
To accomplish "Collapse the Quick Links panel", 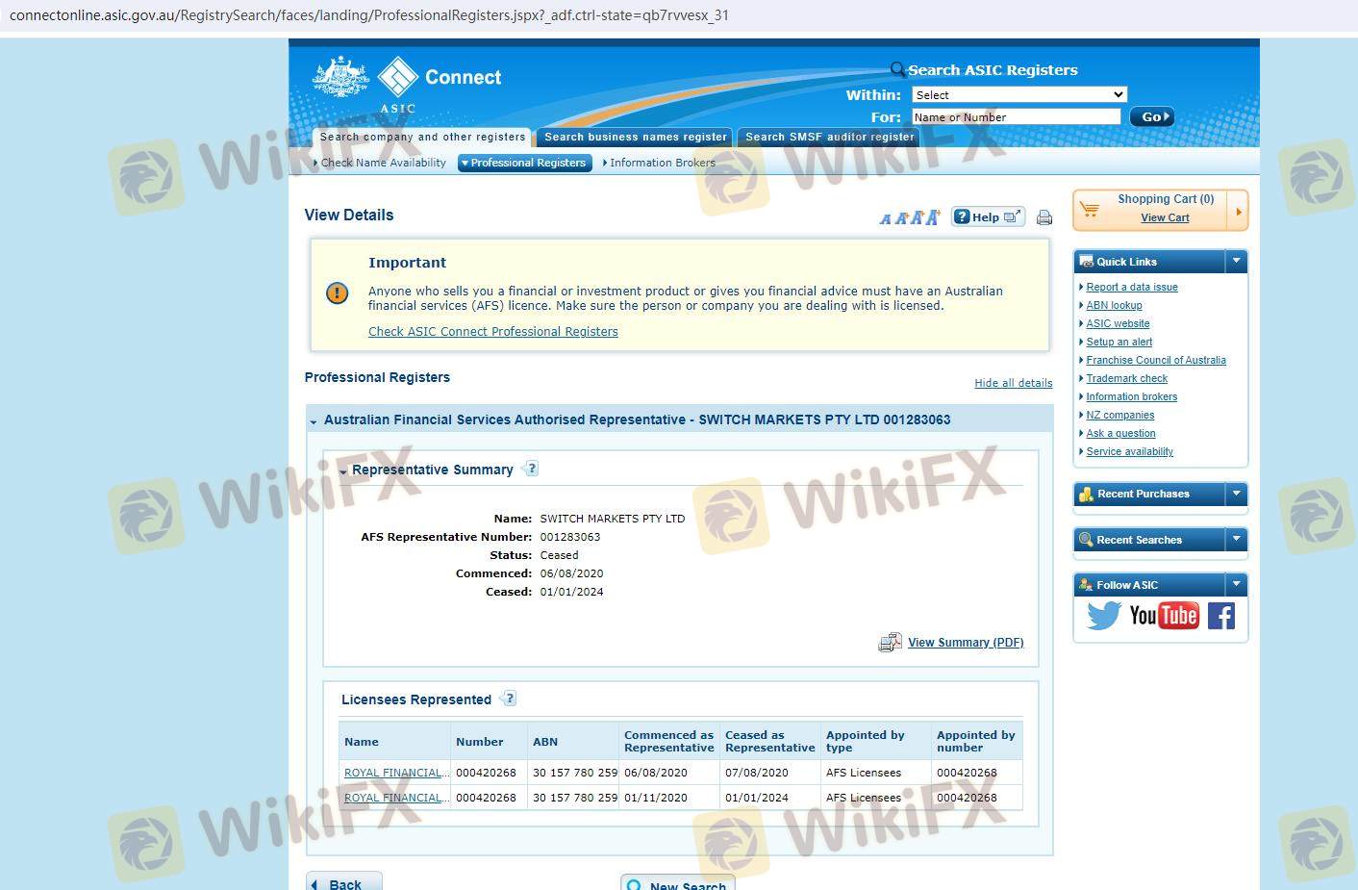I will (1237, 261).
